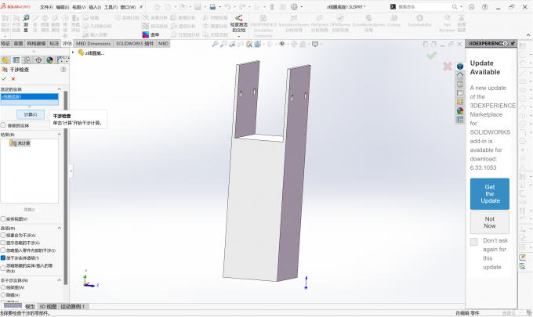Open the File Explorer folder icon in task pane
The width and height of the screenshot is (533, 317).
(x=460, y=92)
